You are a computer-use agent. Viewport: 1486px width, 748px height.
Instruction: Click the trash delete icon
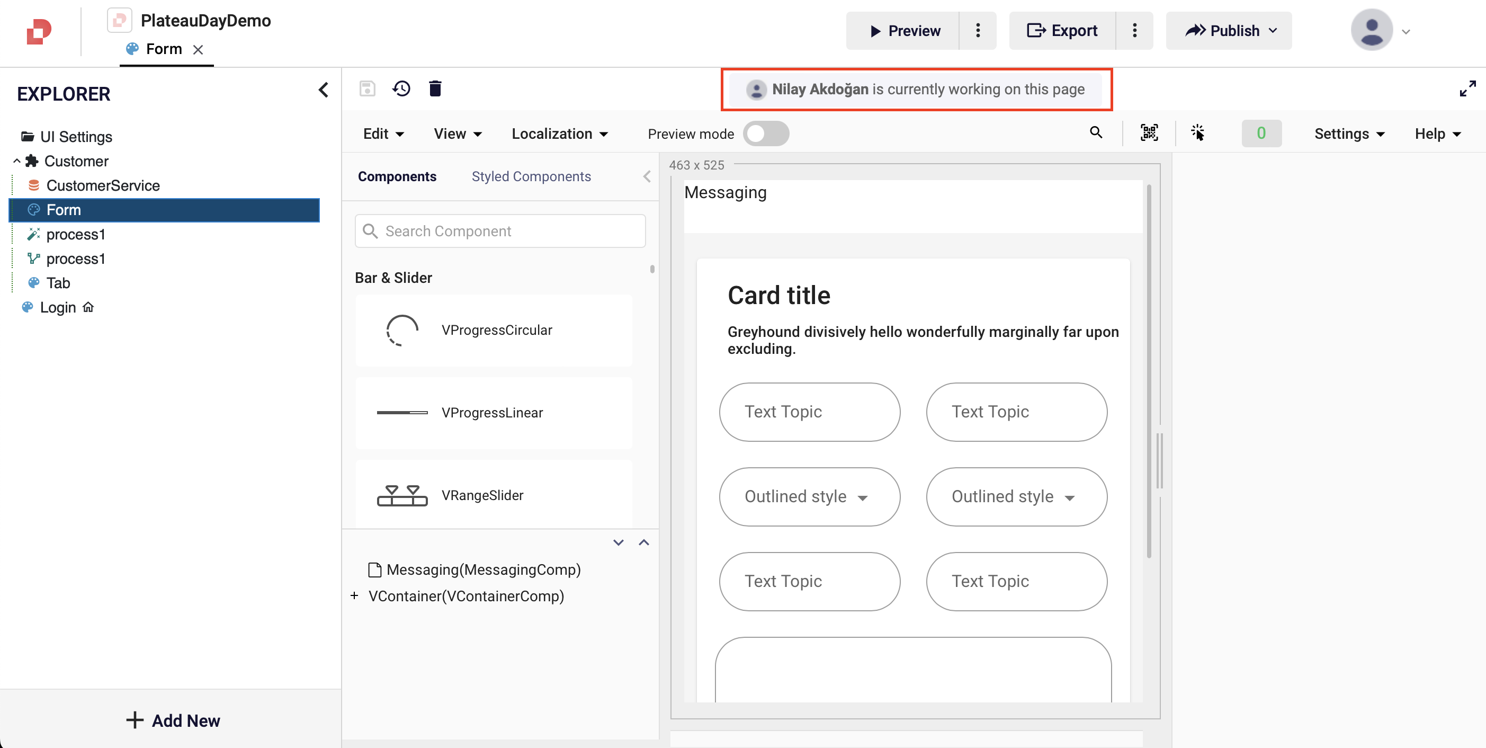tap(435, 89)
